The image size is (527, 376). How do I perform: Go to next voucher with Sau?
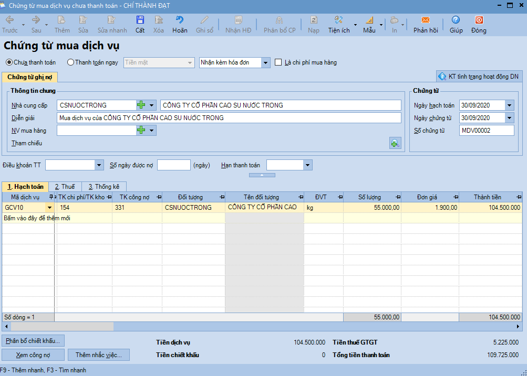click(36, 25)
